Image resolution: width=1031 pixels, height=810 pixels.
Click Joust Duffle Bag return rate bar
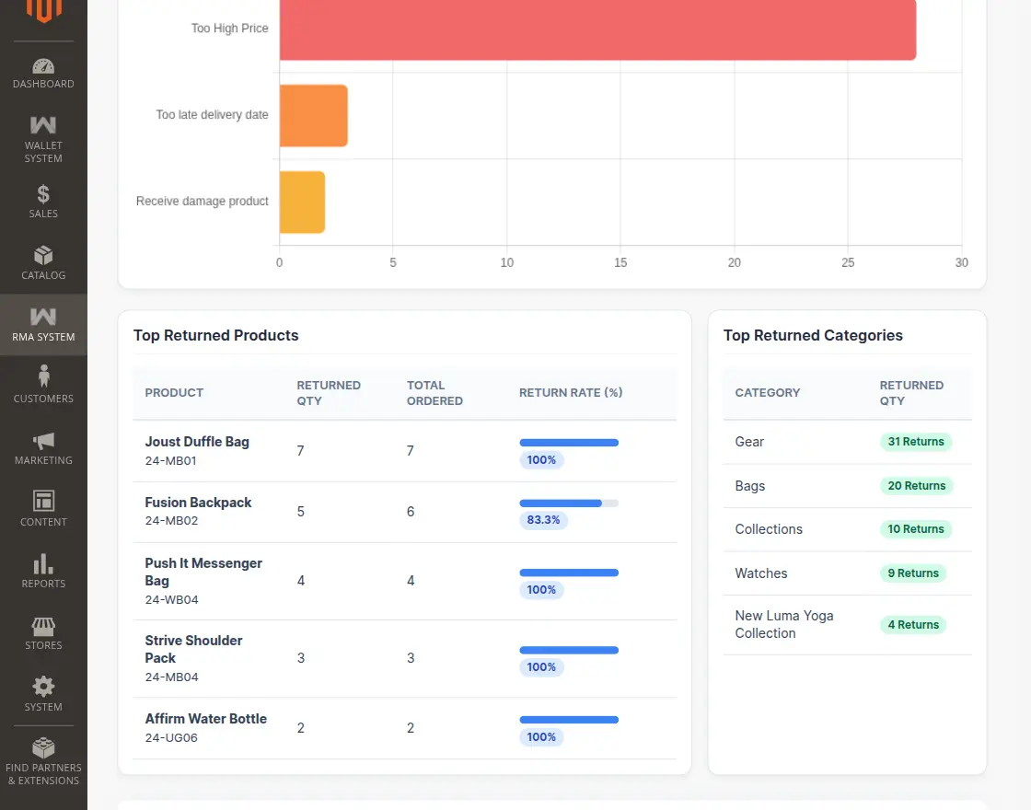tap(569, 443)
